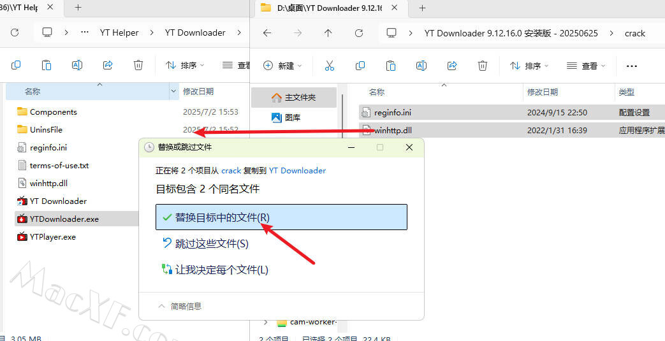Click paste icon in left window toolbar
The image size is (665, 341).
tap(47, 65)
